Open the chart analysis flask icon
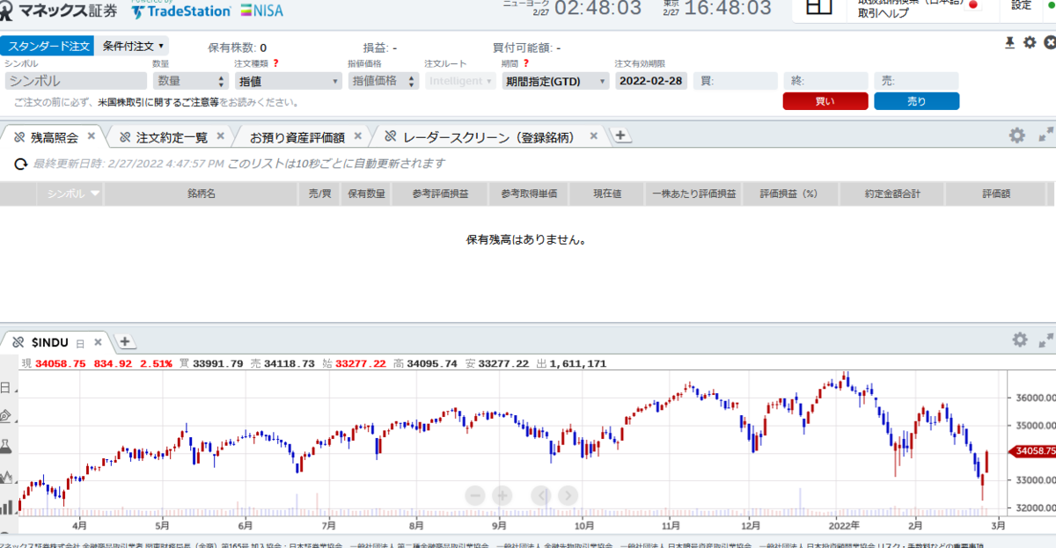The image size is (1056, 548). pos(5,446)
